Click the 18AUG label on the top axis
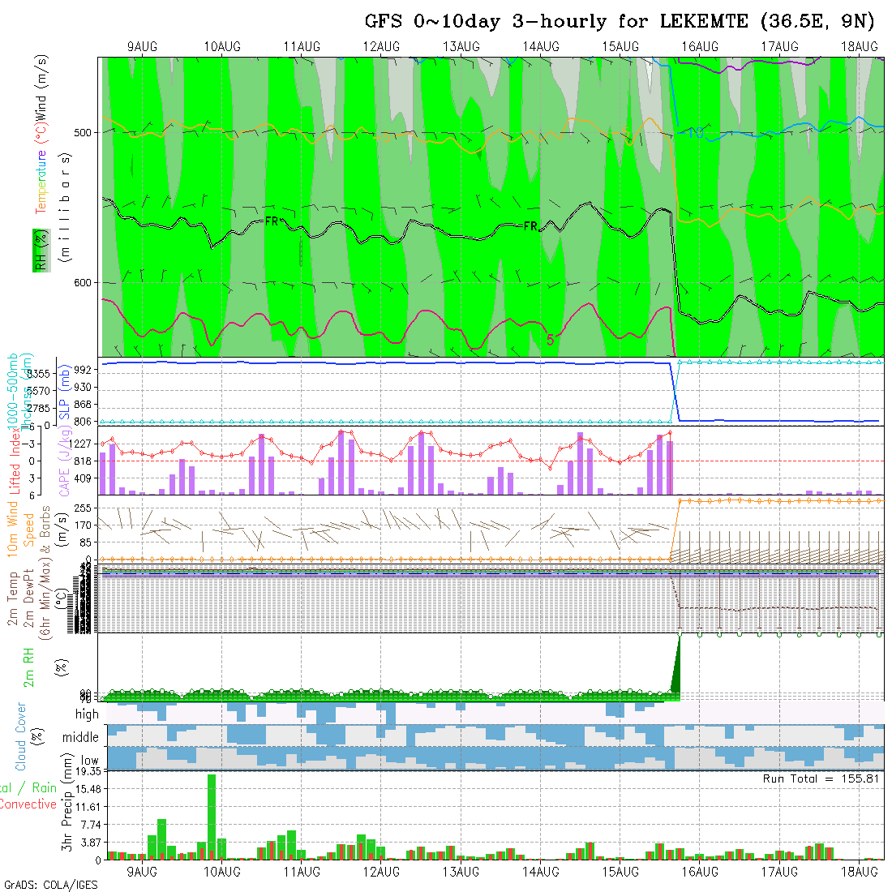Image resolution: width=892 pixels, height=892 pixels. coord(860,47)
